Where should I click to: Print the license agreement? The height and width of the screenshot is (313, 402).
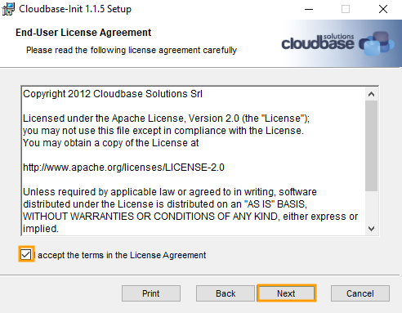(x=151, y=293)
